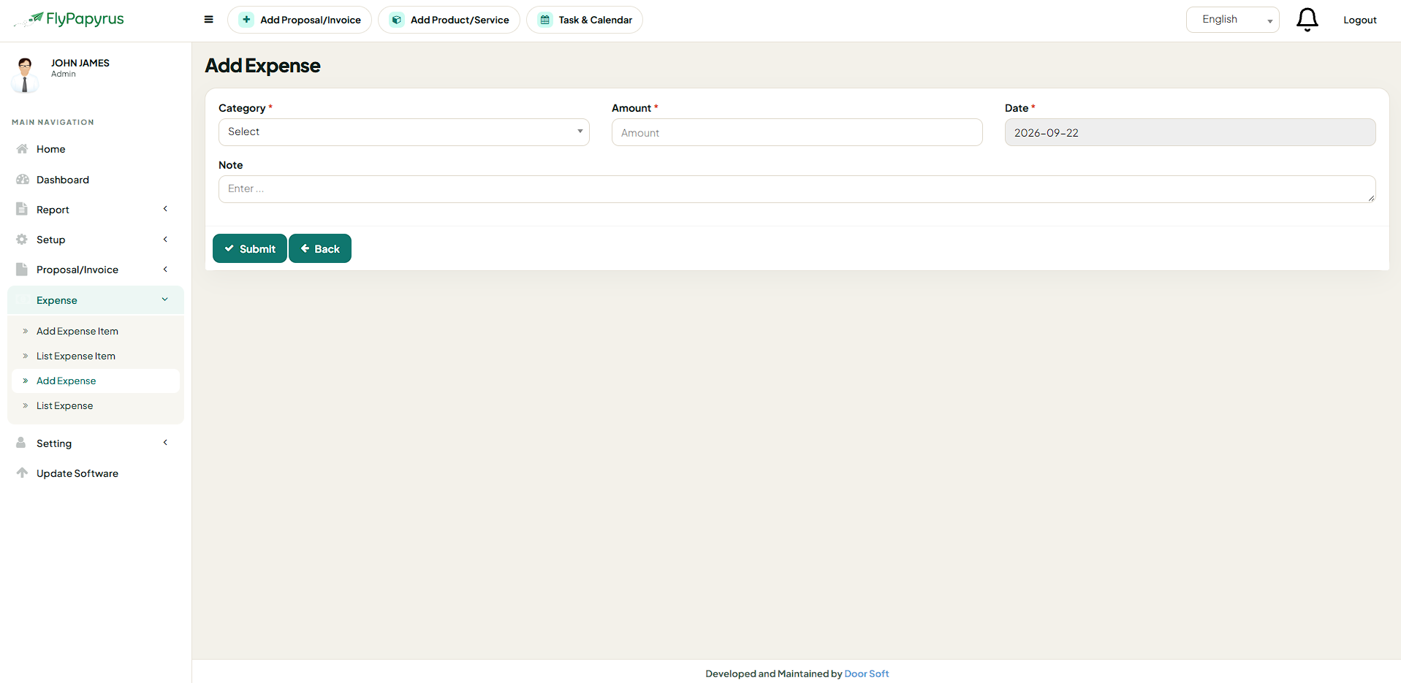Focus the Note text area
This screenshot has width=1401, height=683.
(797, 189)
